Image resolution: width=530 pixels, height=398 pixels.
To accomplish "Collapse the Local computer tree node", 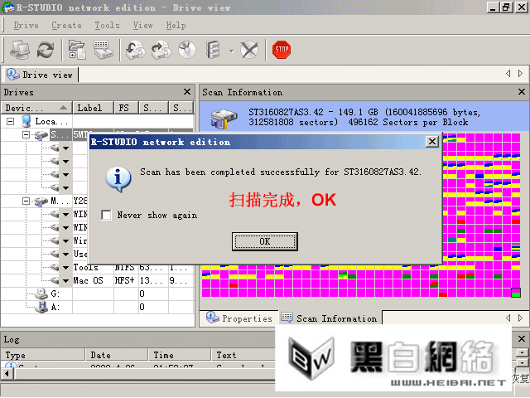I will pyautogui.click(x=11, y=121).
